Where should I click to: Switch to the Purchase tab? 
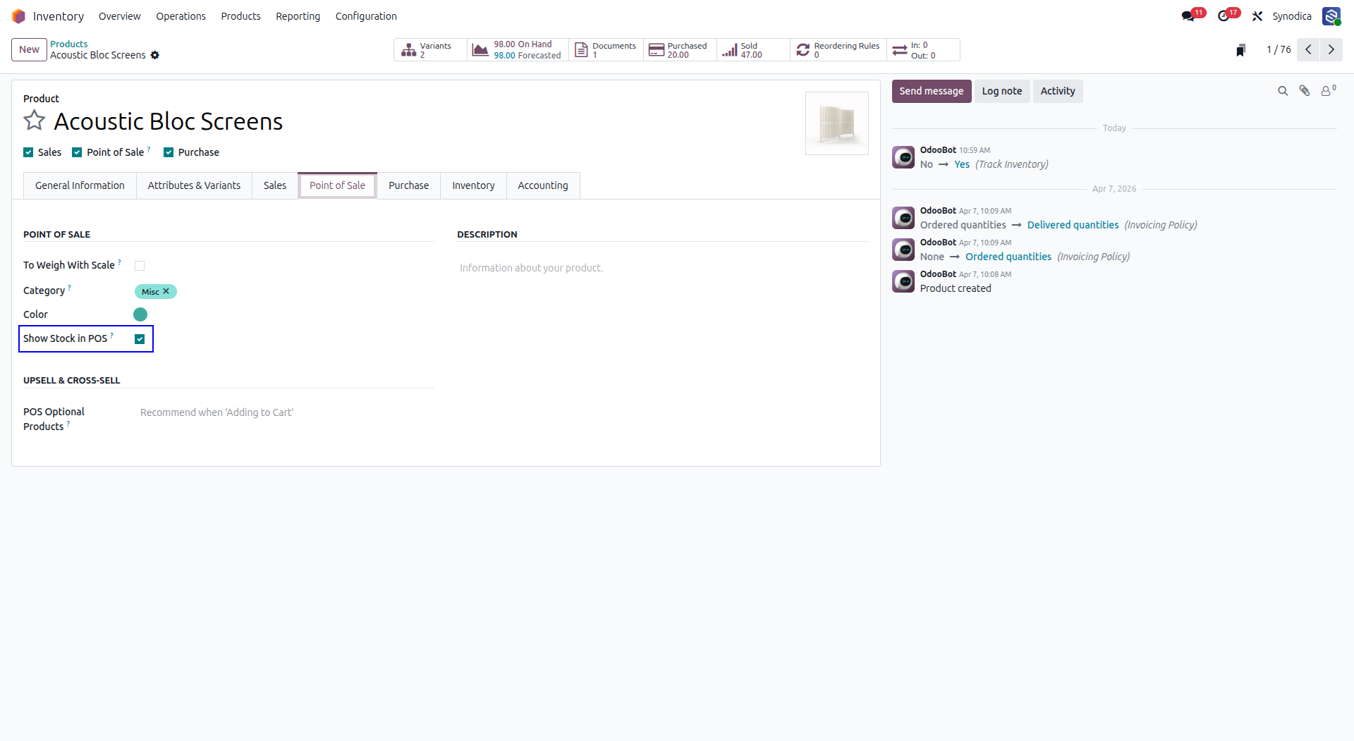pos(408,185)
